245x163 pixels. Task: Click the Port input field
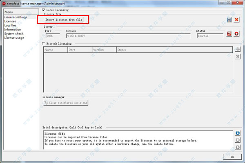tap(52, 36)
